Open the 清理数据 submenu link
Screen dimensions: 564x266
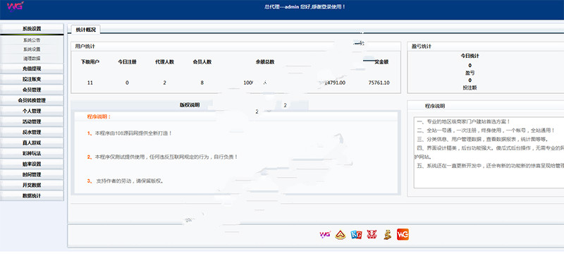(32, 59)
